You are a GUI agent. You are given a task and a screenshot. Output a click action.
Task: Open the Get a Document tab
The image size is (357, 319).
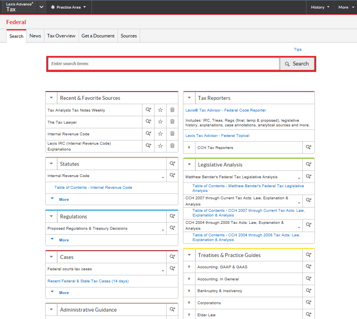pos(98,36)
